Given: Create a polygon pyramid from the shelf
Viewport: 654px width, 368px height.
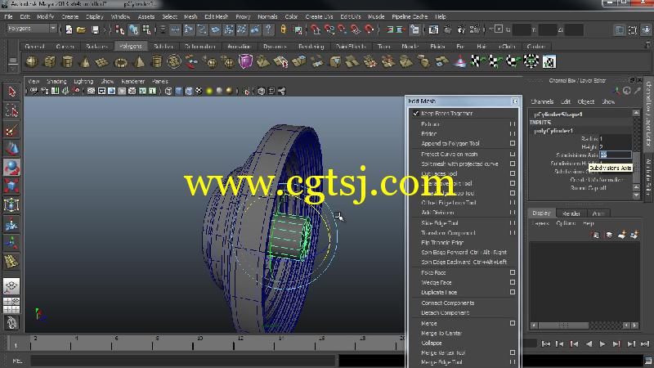Looking at the screenshot, I should [139, 62].
